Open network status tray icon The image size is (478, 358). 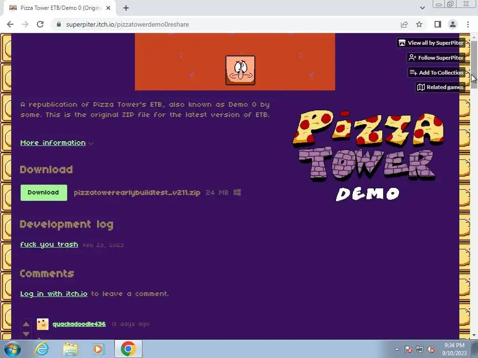point(420,349)
